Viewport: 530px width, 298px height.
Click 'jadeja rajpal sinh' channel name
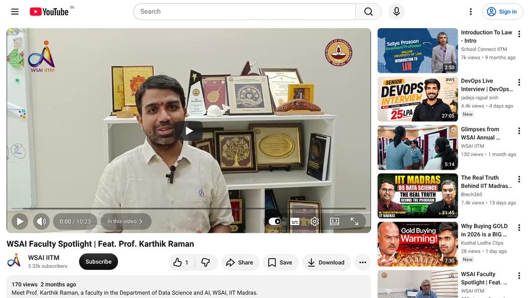[x=479, y=98]
